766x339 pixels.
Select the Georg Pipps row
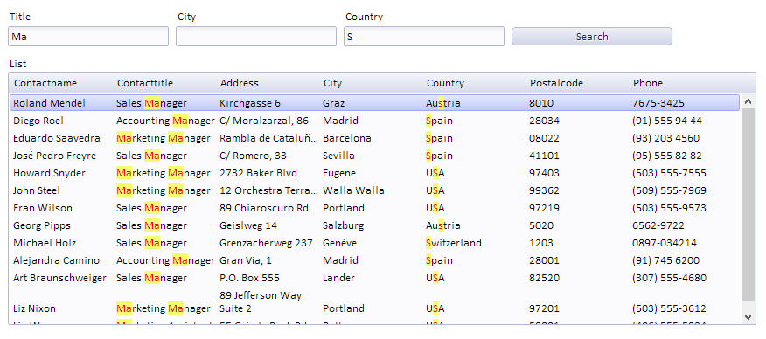pos(374,225)
